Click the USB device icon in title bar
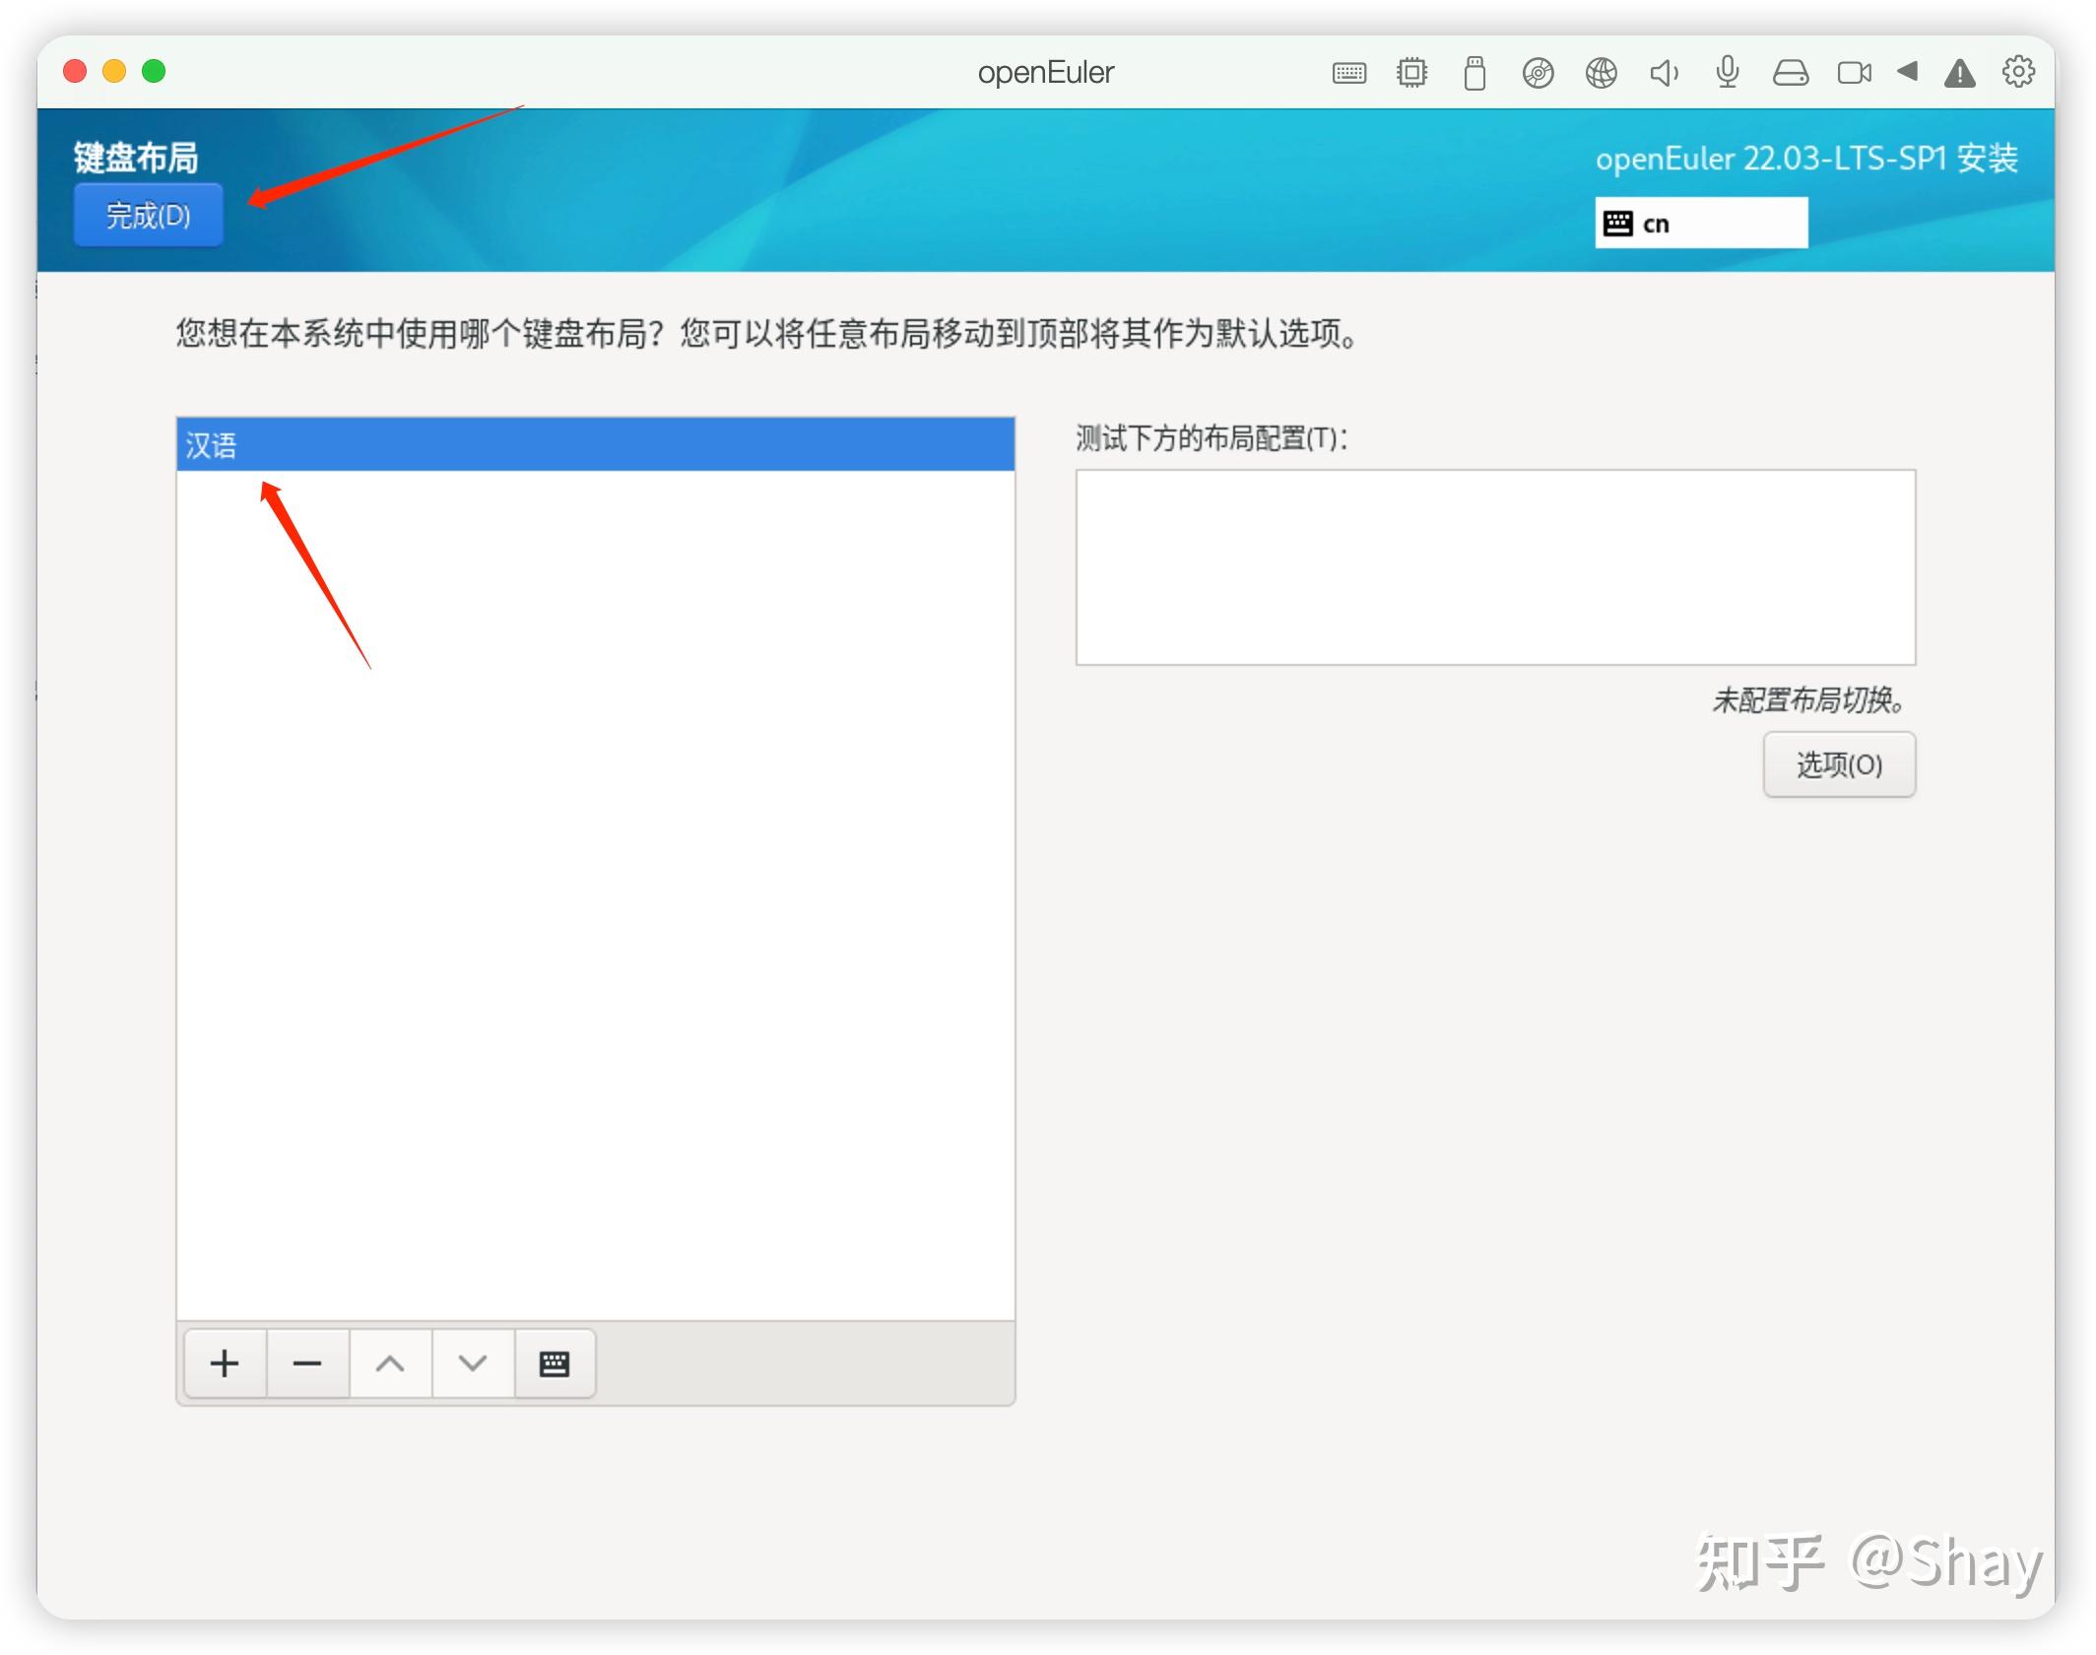The image size is (2096, 1655). coord(1473,72)
